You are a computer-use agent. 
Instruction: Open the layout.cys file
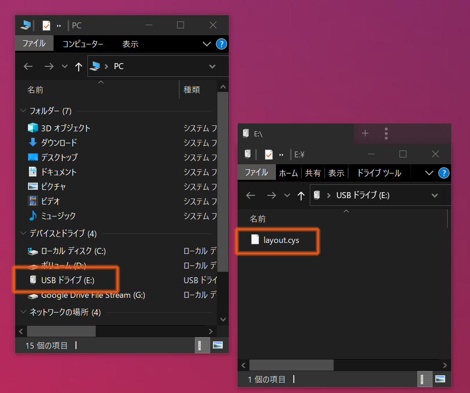click(281, 240)
